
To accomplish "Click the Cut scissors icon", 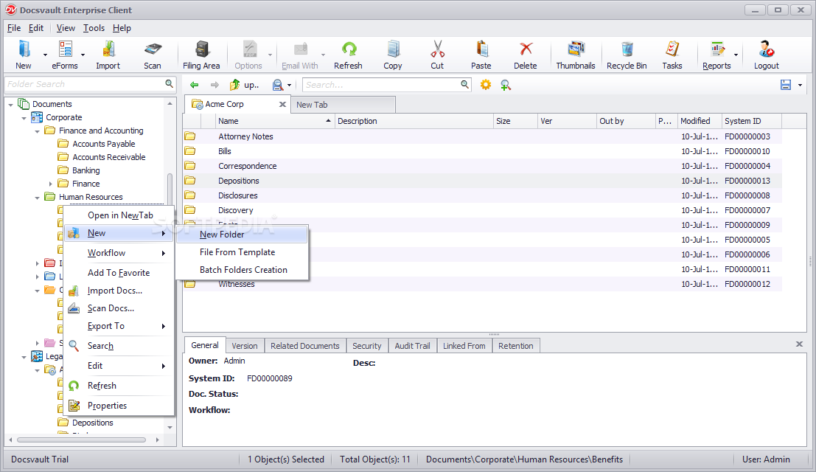I will point(438,49).
